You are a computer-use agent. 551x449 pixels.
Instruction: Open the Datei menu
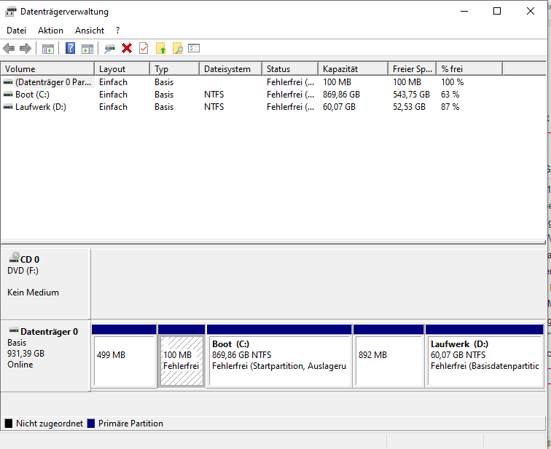coord(16,31)
